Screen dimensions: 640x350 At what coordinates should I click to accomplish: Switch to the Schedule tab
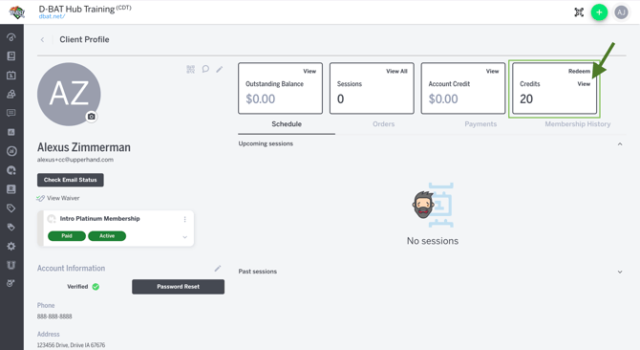click(287, 124)
